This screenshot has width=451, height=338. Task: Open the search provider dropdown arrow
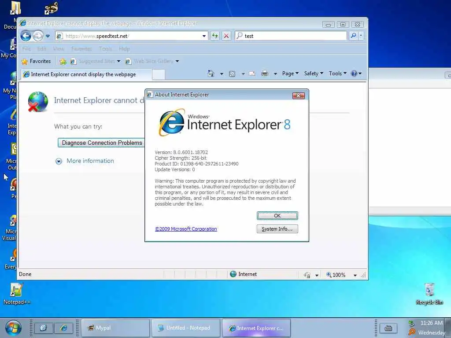(x=361, y=36)
